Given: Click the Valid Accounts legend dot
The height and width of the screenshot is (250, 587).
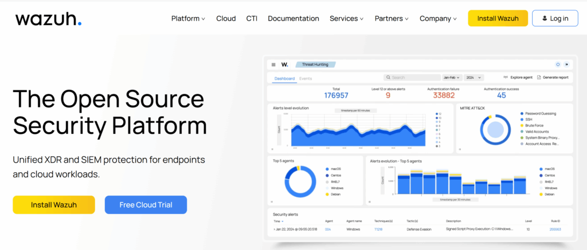Looking at the screenshot, I should [522, 132].
